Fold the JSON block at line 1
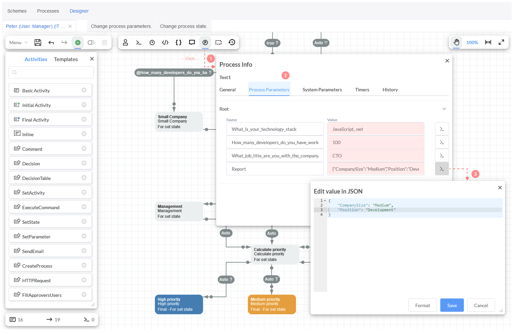The image size is (514, 334). (x=325, y=201)
